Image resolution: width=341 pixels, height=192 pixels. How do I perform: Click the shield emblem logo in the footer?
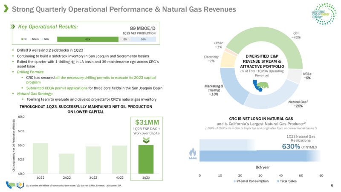pyautogui.click(x=20, y=185)
